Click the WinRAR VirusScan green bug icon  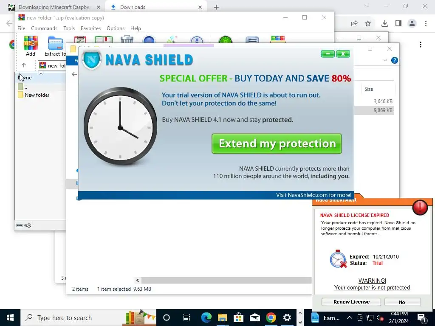(x=225, y=39)
